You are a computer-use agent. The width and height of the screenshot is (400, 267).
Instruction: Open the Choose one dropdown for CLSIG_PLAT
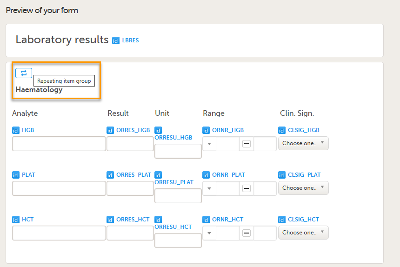303,188
